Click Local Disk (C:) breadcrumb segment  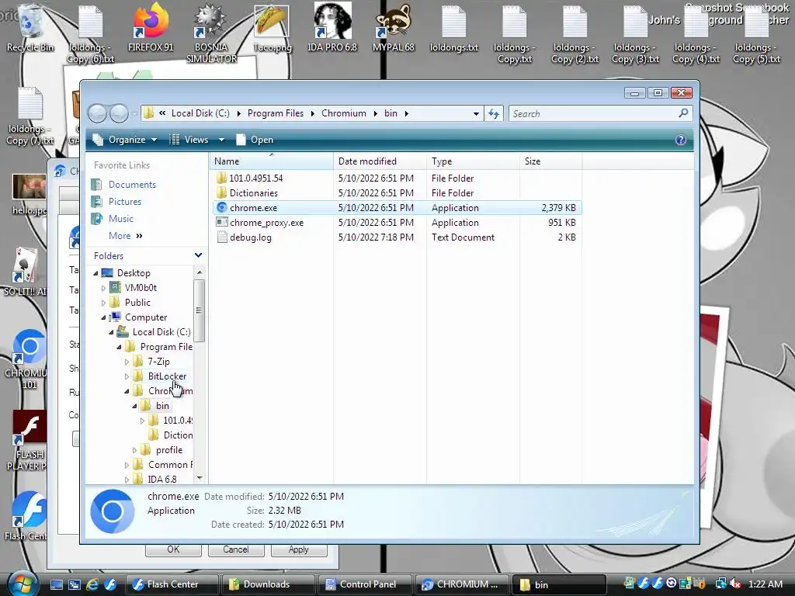200,113
